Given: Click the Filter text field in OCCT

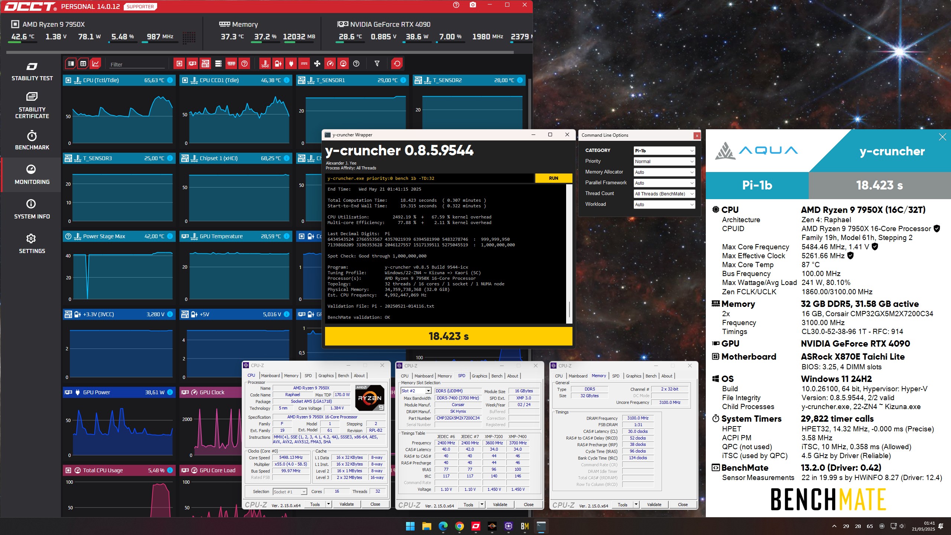Looking at the screenshot, I should tap(137, 64).
